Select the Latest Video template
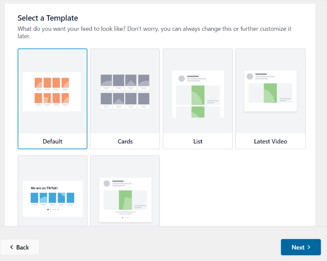Screen dimensions: 327x261 (270, 99)
